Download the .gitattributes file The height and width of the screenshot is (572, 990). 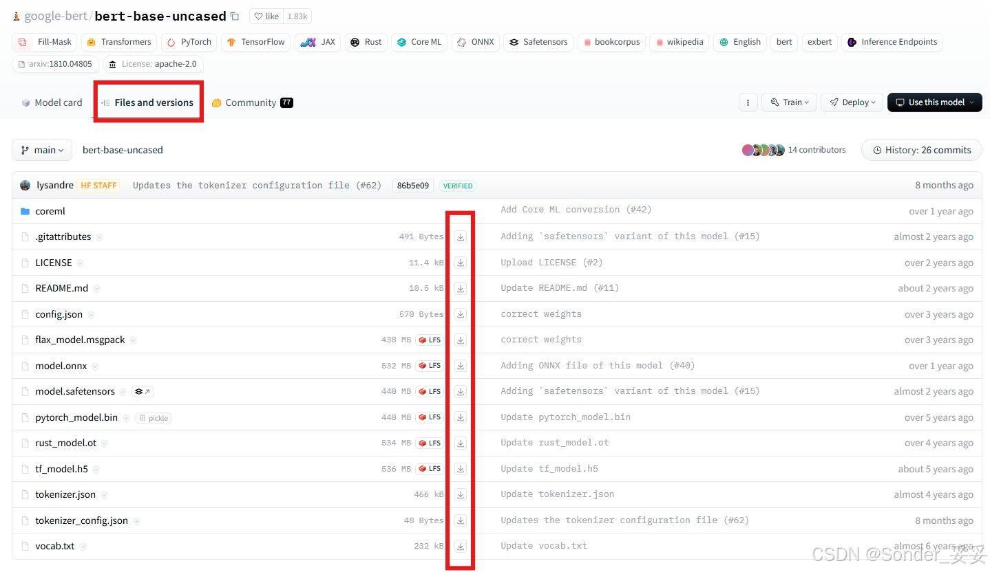(461, 236)
